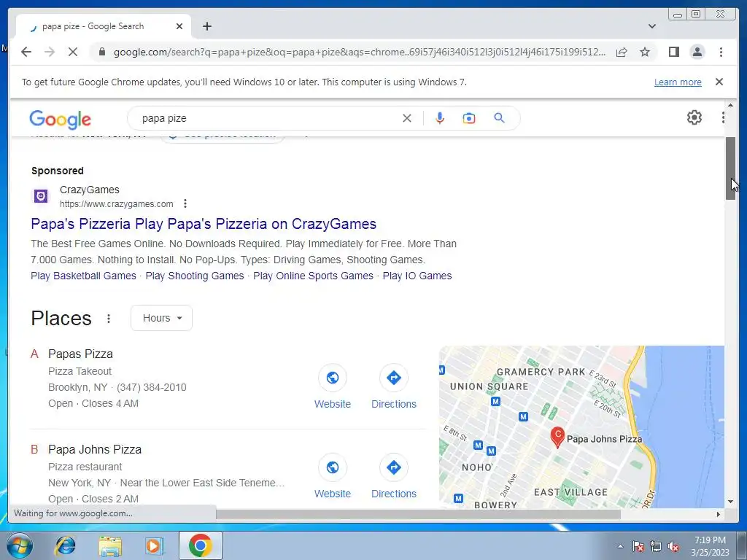Expand the tab search chevron

coord(652,26)
